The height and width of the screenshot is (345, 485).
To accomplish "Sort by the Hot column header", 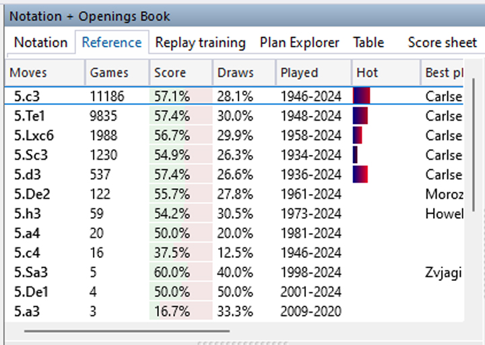I will (367, 73).
